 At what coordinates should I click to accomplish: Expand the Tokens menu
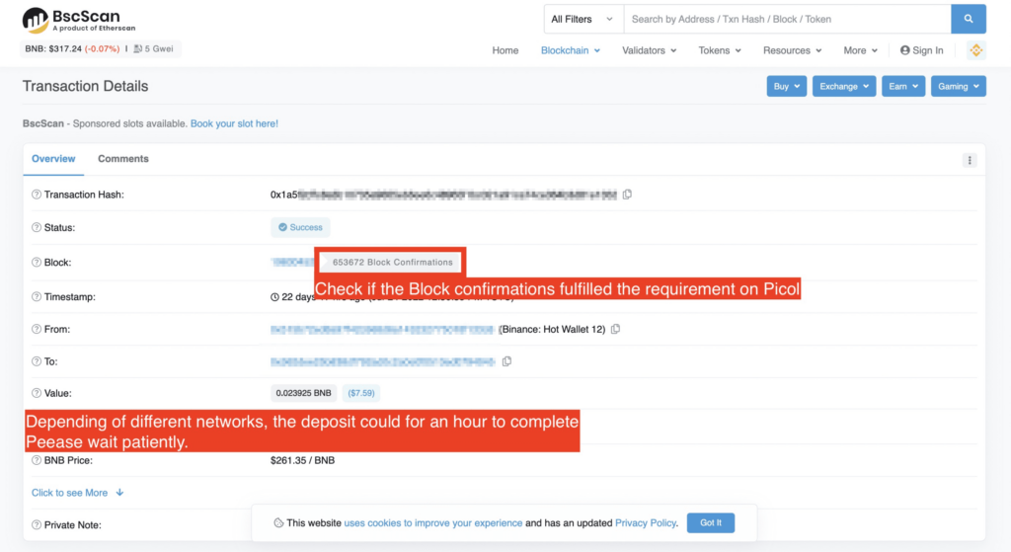pos(720,50)
